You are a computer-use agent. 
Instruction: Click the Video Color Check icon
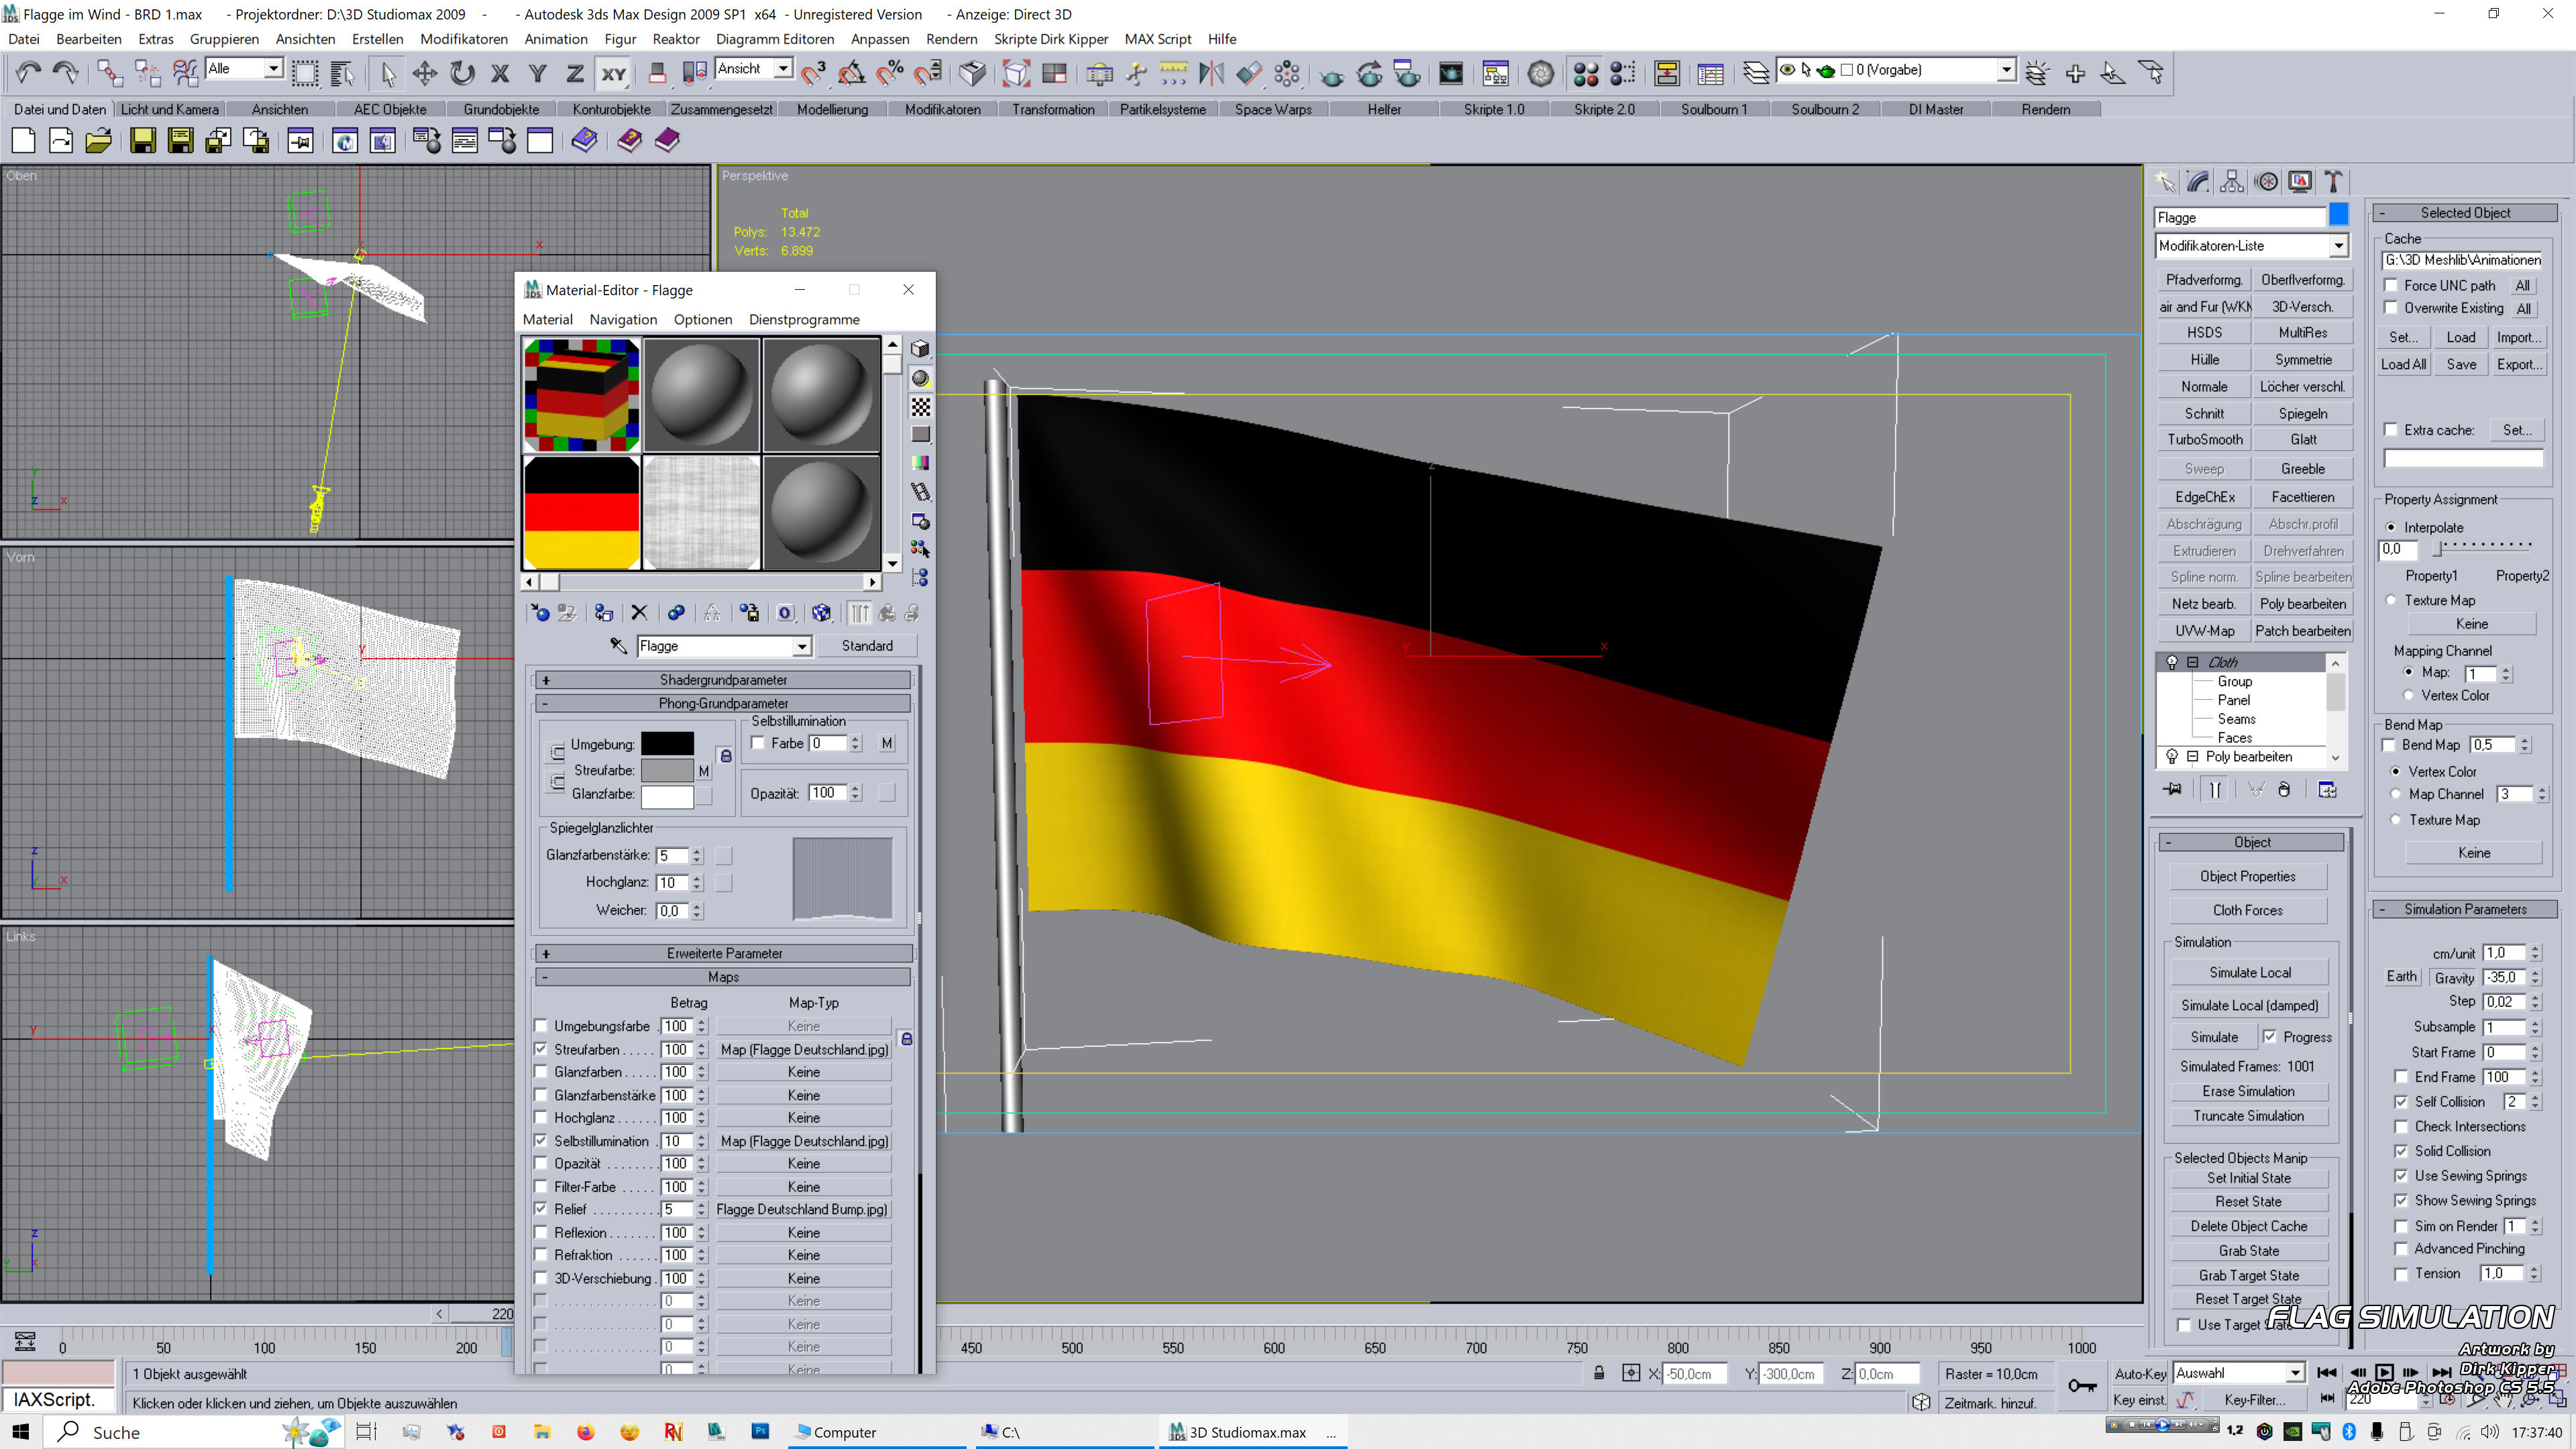pyautogui.click(x=920, y=462)
